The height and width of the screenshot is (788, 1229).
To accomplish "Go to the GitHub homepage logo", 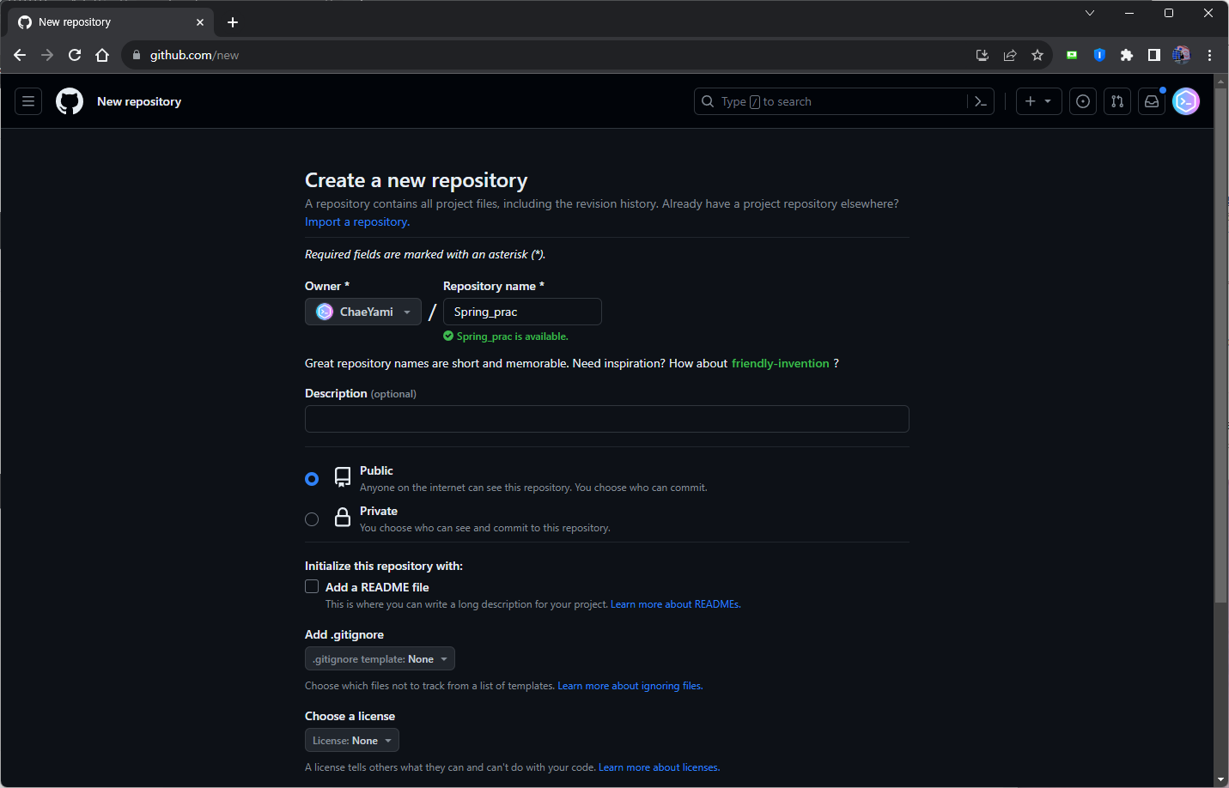I will [70, 101].
